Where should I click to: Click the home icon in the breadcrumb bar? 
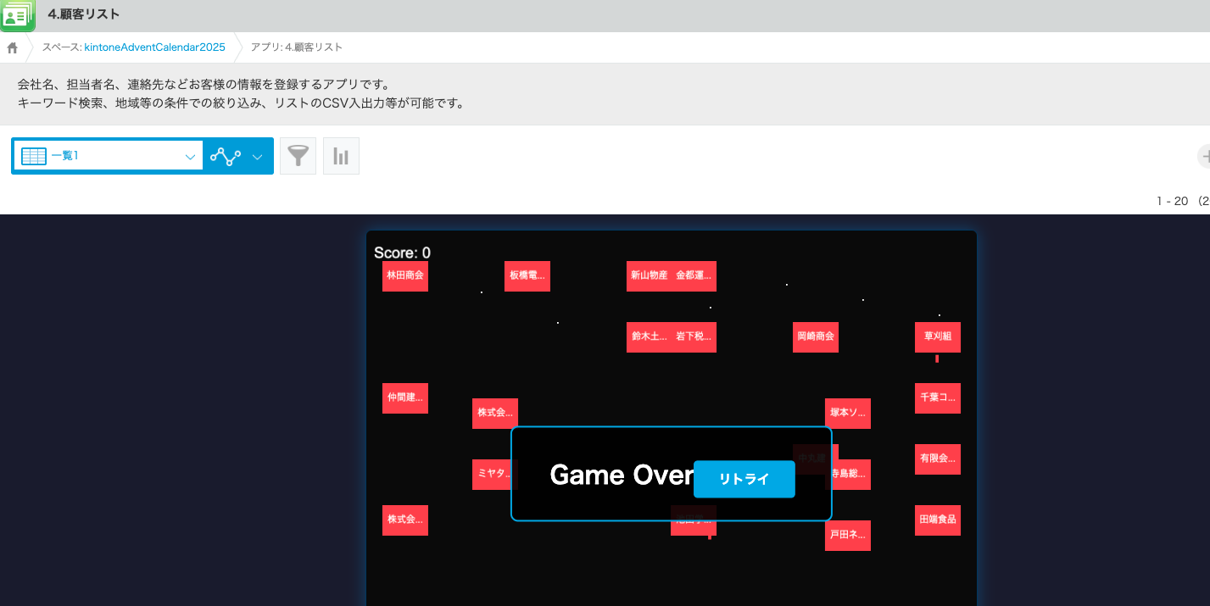12,47
